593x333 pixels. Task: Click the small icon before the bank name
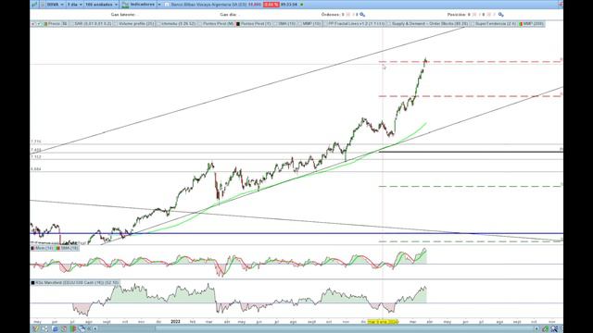pyautogui.click(x=167, y=5)
